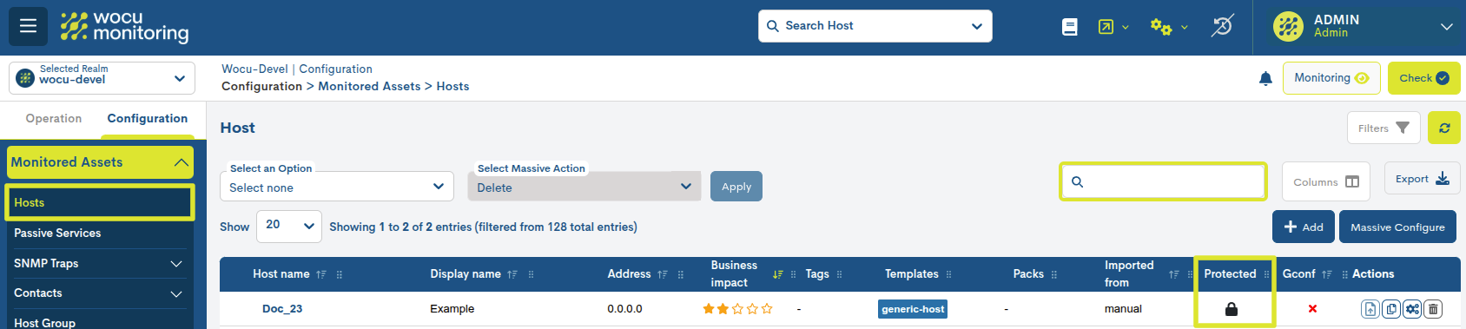This screenshot has width=1466, height=329.
Task: Open the Columns selector button
Action: point(1326,181)
